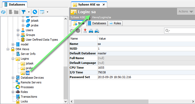Click the horizontal scrollbar in the details pane
195x104 pixels.
[111, 101]
